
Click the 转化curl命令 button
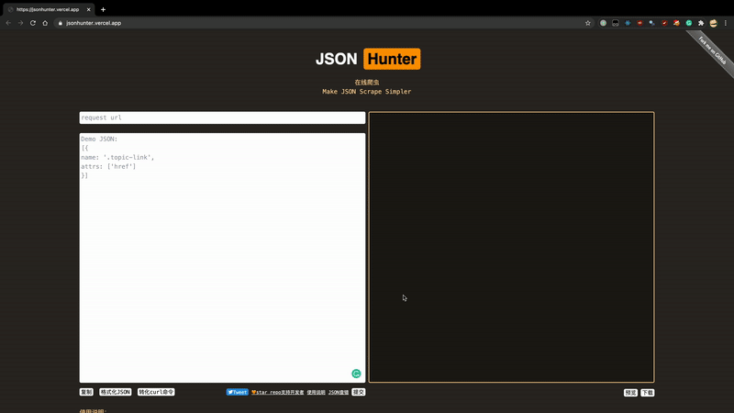[156, 392]
